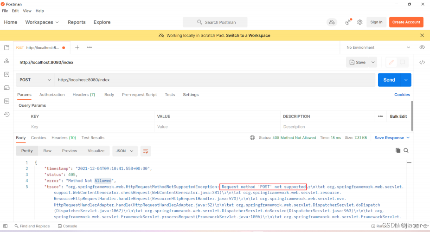The height and width of the screenshot is (233, 436).
Task: Toggle the bottom-left sidebar layout icon
Action: 5,227
